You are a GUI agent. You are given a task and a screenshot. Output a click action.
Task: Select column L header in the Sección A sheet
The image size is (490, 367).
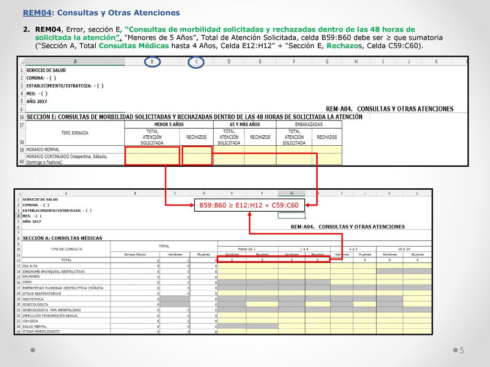tap(417, 194)
